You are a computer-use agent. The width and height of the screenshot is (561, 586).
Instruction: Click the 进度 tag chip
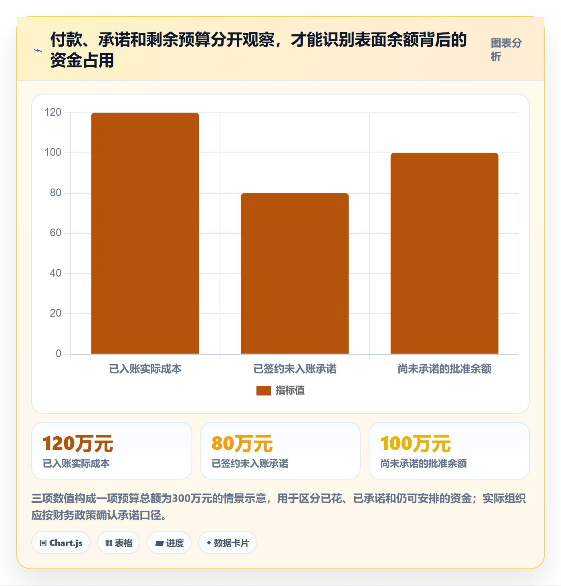[x=169, y=543]
